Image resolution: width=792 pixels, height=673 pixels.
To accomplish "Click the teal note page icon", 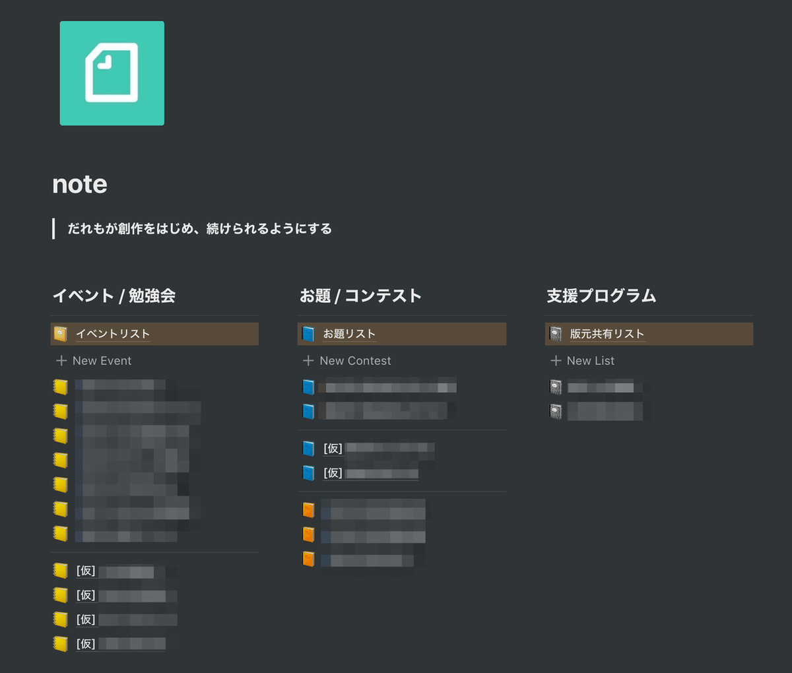I will pos(112,73).
